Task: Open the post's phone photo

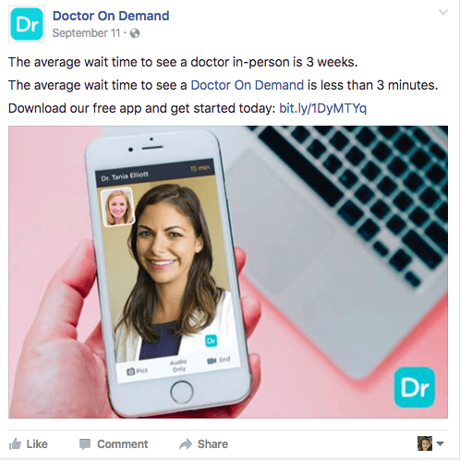Action: [228, 272]
